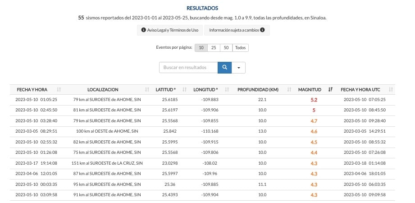Viewport: 415px width, 203px height.
Task: Show Todos events per page
Action: (240, 48)
